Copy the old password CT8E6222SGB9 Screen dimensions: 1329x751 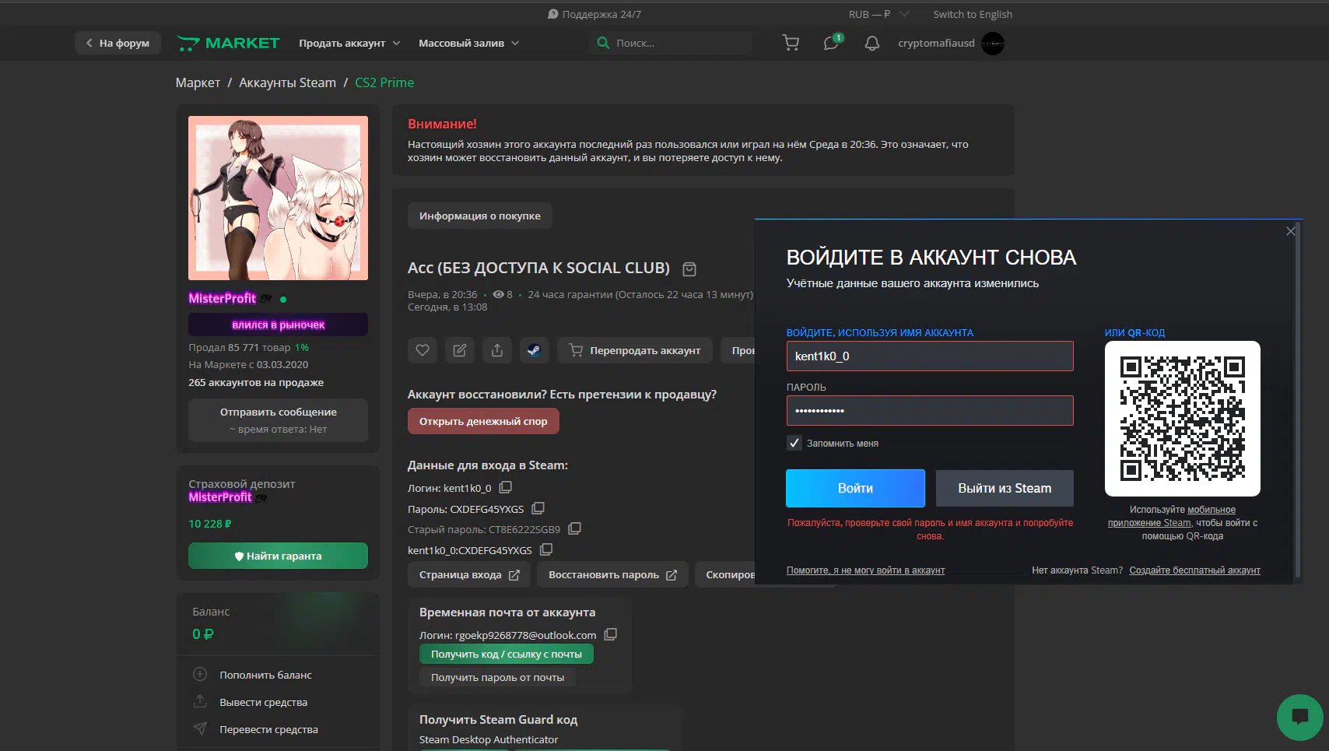coord(574,528)
